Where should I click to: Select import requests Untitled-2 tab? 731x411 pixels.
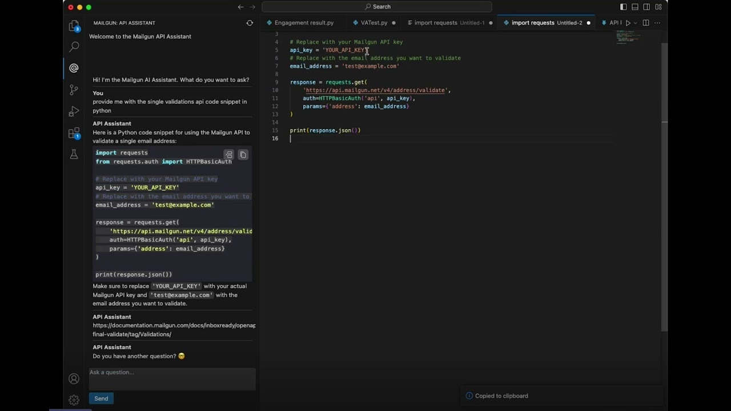tap(547, 23)
